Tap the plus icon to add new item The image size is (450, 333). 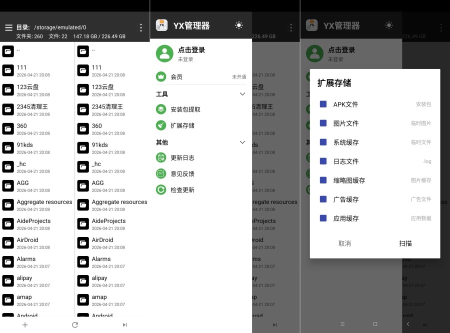point(25,324)
